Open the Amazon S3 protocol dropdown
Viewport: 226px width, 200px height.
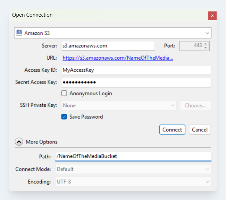point(112,33)
